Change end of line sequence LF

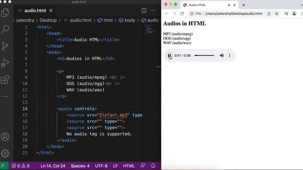116,166
